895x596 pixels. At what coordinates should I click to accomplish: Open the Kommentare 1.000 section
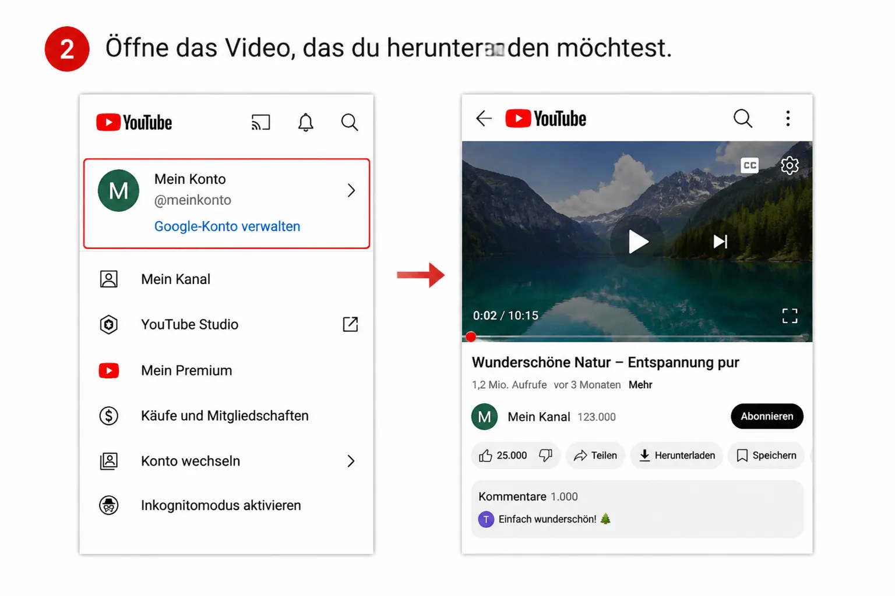637,509
